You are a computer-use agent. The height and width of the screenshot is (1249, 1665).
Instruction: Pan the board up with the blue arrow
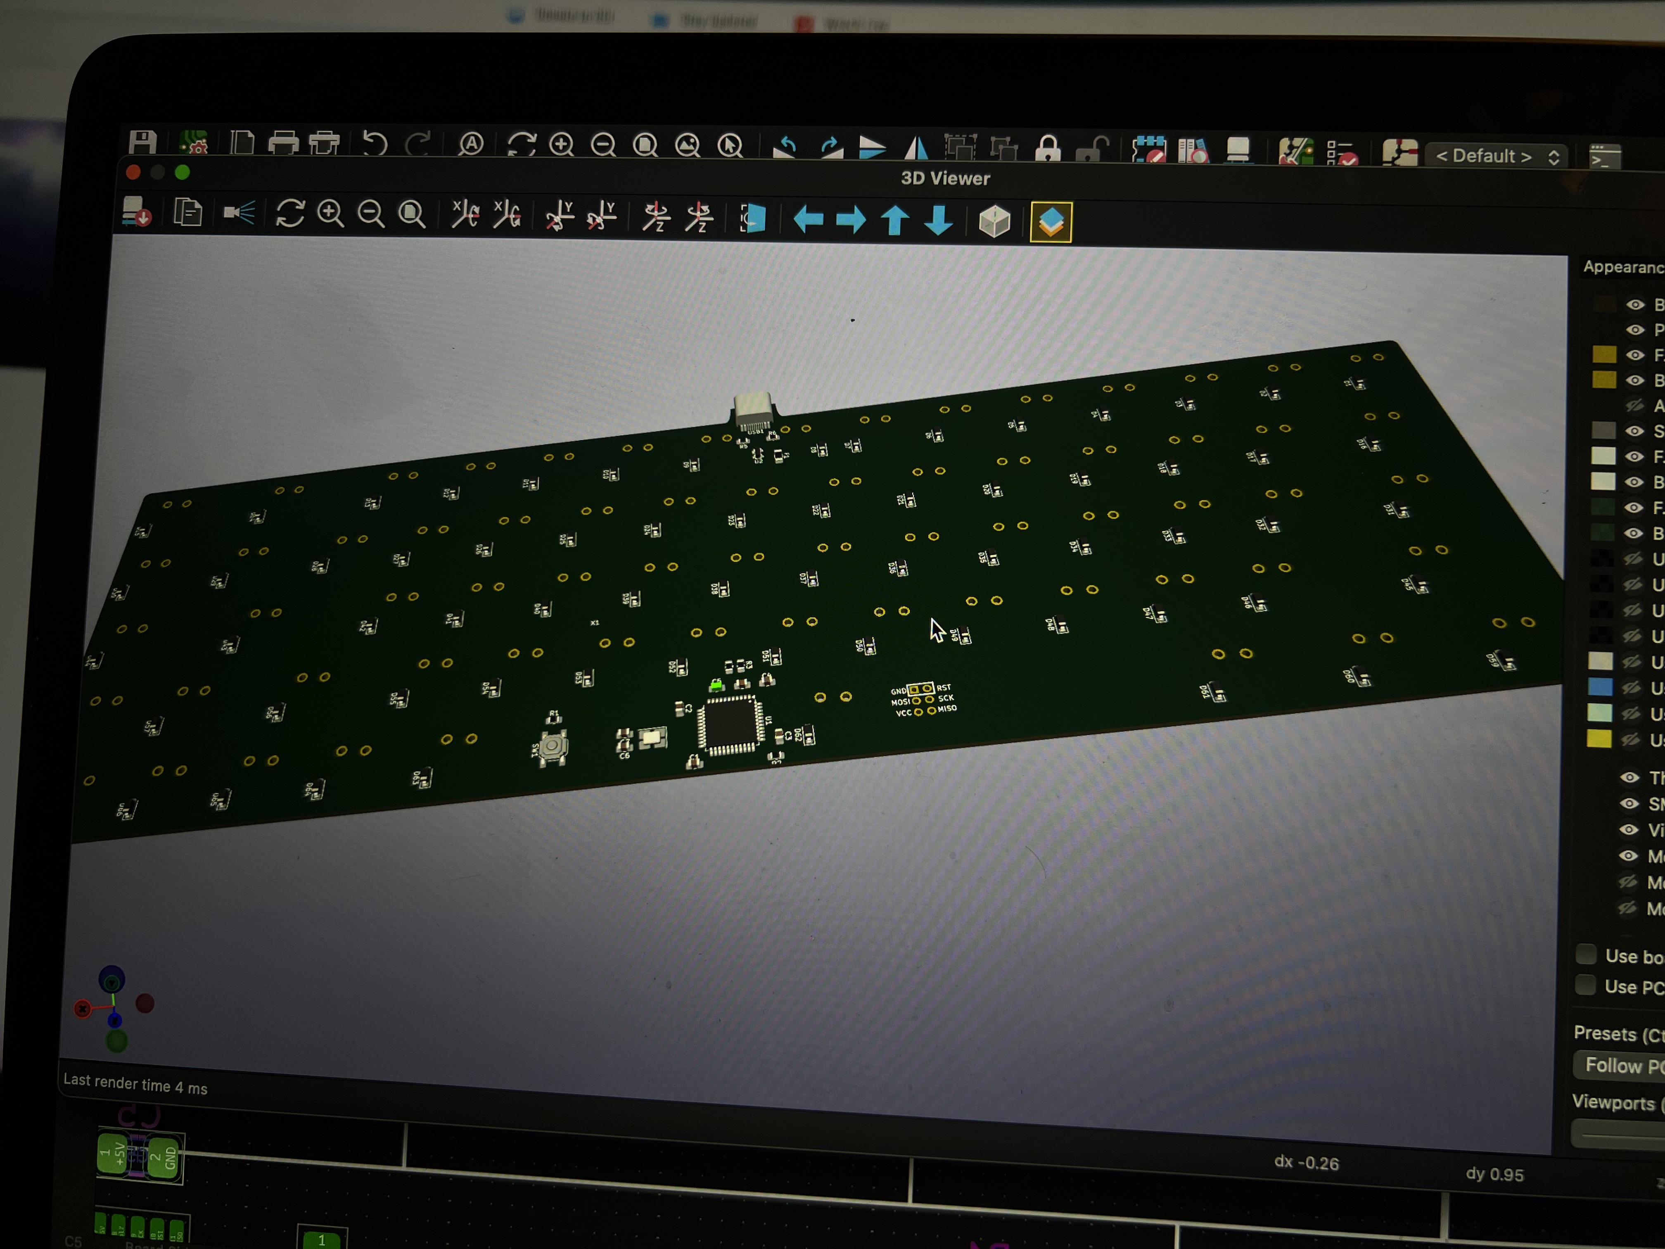pos(895,221)
